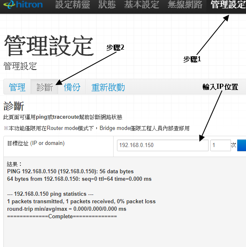Switch to the 重新啟動 tab

coord(108,87)
